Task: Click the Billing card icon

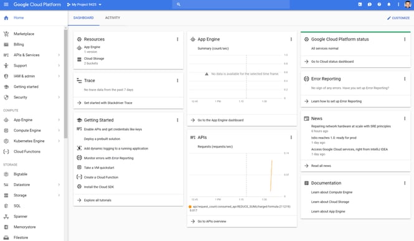Action: coord(6,44)
